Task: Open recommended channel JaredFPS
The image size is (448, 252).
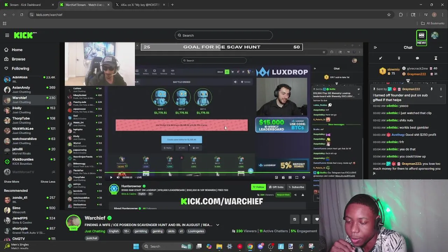Action: (x=29, y=220)
